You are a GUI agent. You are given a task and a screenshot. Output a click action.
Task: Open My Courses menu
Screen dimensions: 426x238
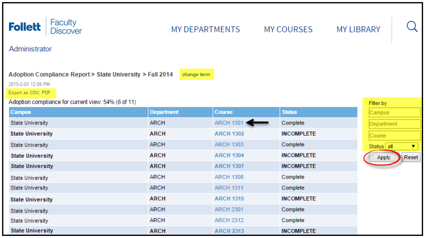pyautogui.click(x=288, y=29)
